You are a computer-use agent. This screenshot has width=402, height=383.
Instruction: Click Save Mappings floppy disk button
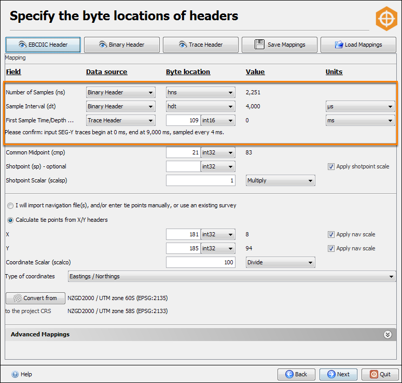280,45
